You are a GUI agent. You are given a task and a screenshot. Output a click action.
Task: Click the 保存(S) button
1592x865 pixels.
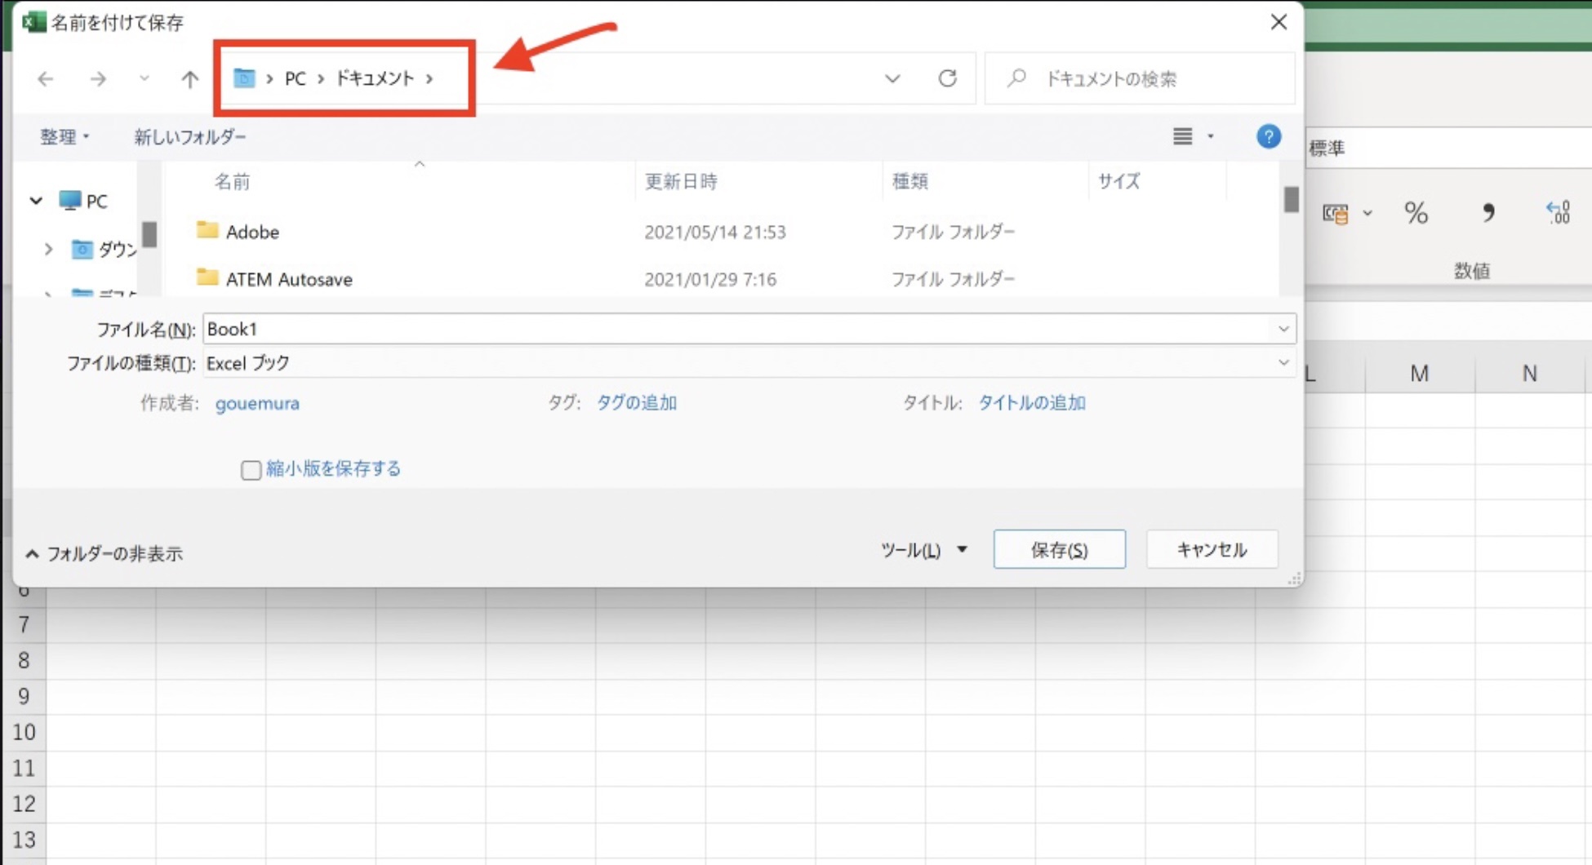point(1059,549)
